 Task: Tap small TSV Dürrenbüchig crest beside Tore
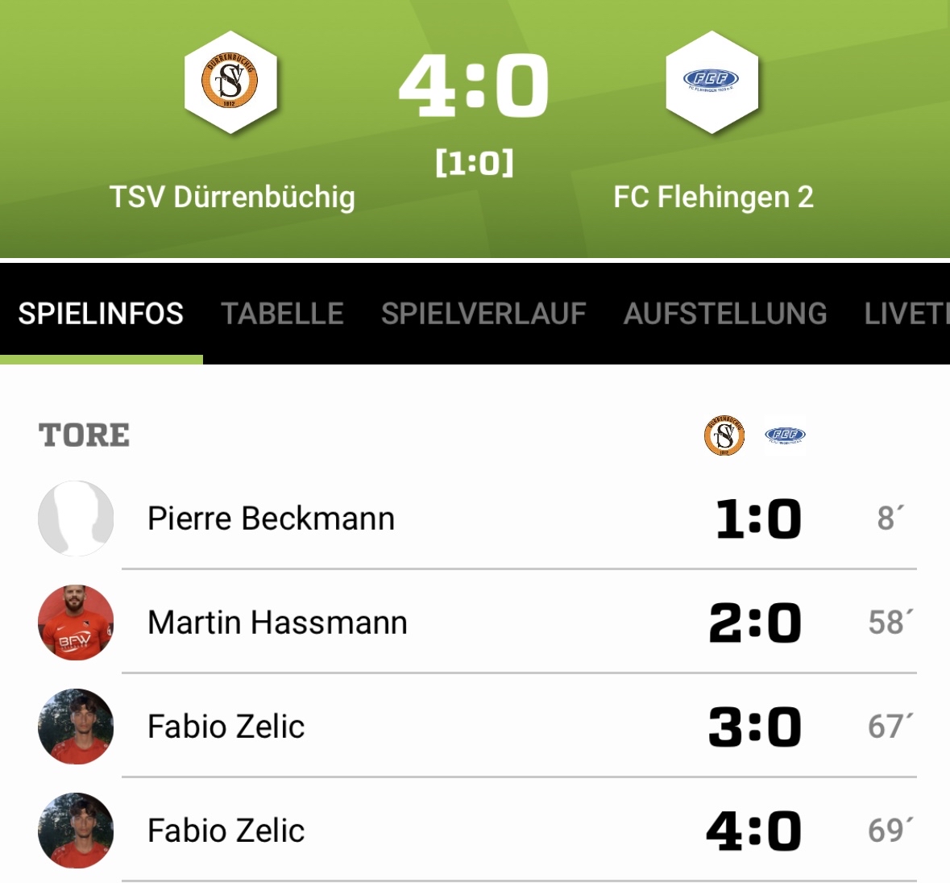(724, 435)
